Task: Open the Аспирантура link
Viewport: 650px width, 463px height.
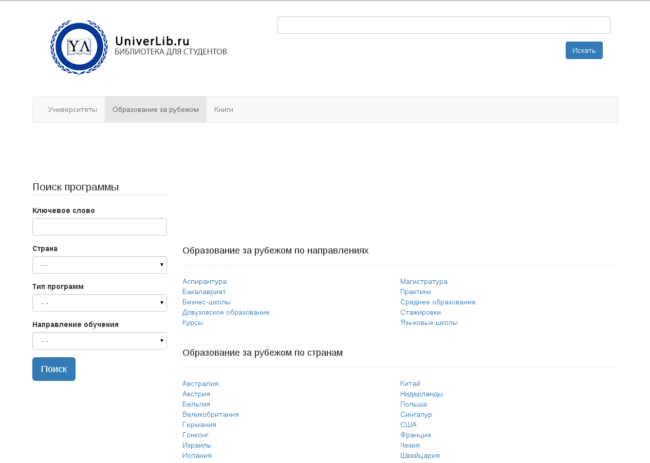Action: 205,281
